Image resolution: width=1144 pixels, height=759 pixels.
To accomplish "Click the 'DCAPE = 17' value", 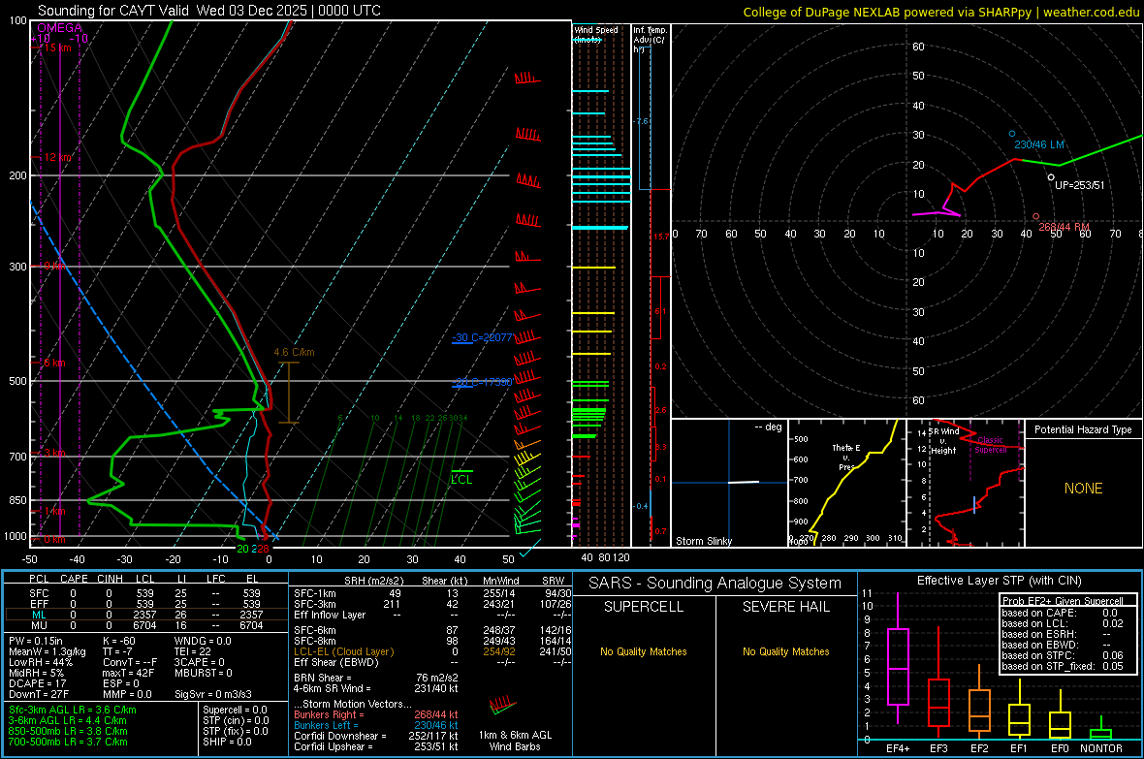I will coord(37,683).
